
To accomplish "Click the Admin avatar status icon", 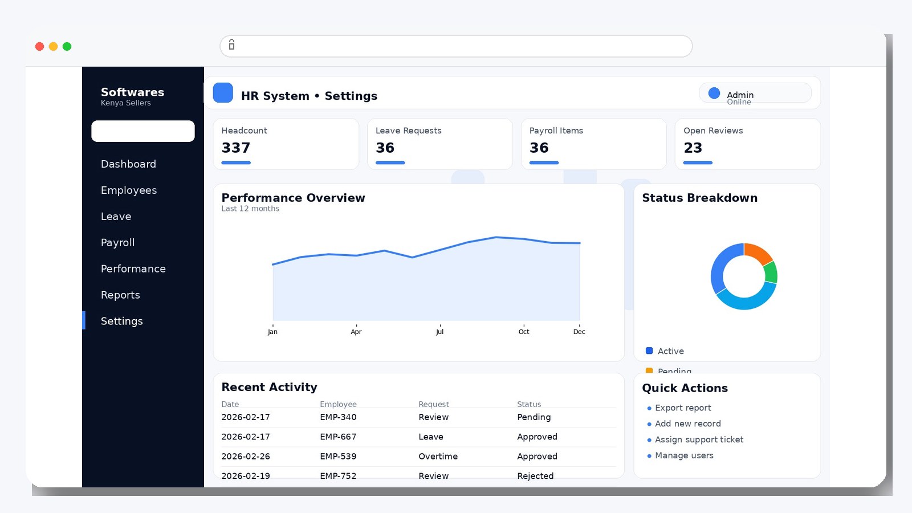I will pyautogui.click(x=714, y=92).
